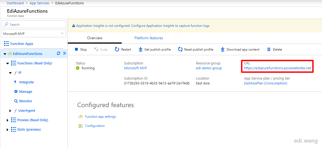The image size is (322, 148).
Task: Select the Slots (preview) label
Action: coord(29,130)
